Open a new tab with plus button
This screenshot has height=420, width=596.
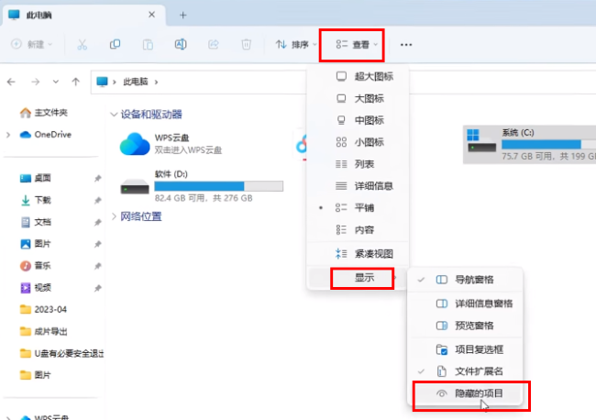pos(183,16)
